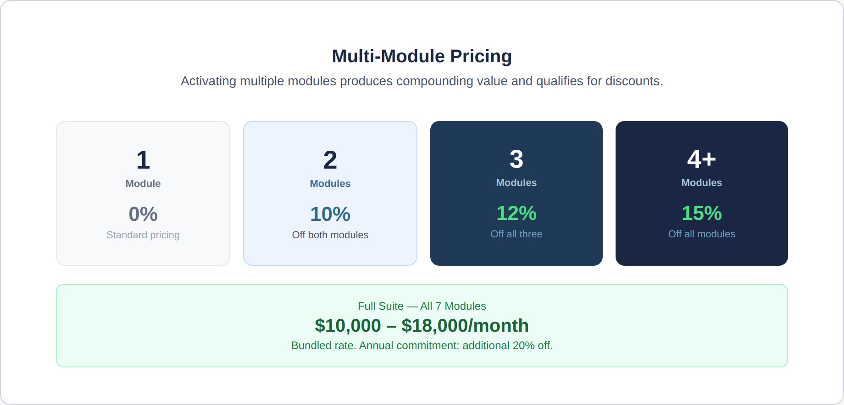Click the subtitle about compounding value and discounts
This screenshot has height=405, width=844.
pyautogui.click(x=422, y=81)
